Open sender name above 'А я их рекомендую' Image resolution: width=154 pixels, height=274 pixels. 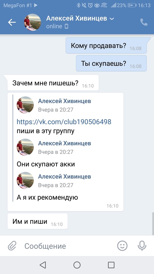64,177
